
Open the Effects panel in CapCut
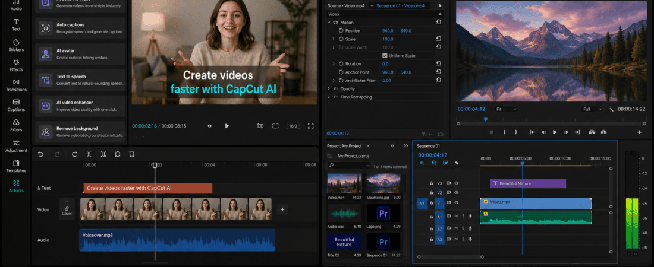pos(16,65)
